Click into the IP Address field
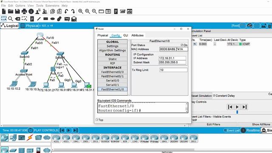Image resolution: width=272 pixels, height=153 pixels. point(172,58)
